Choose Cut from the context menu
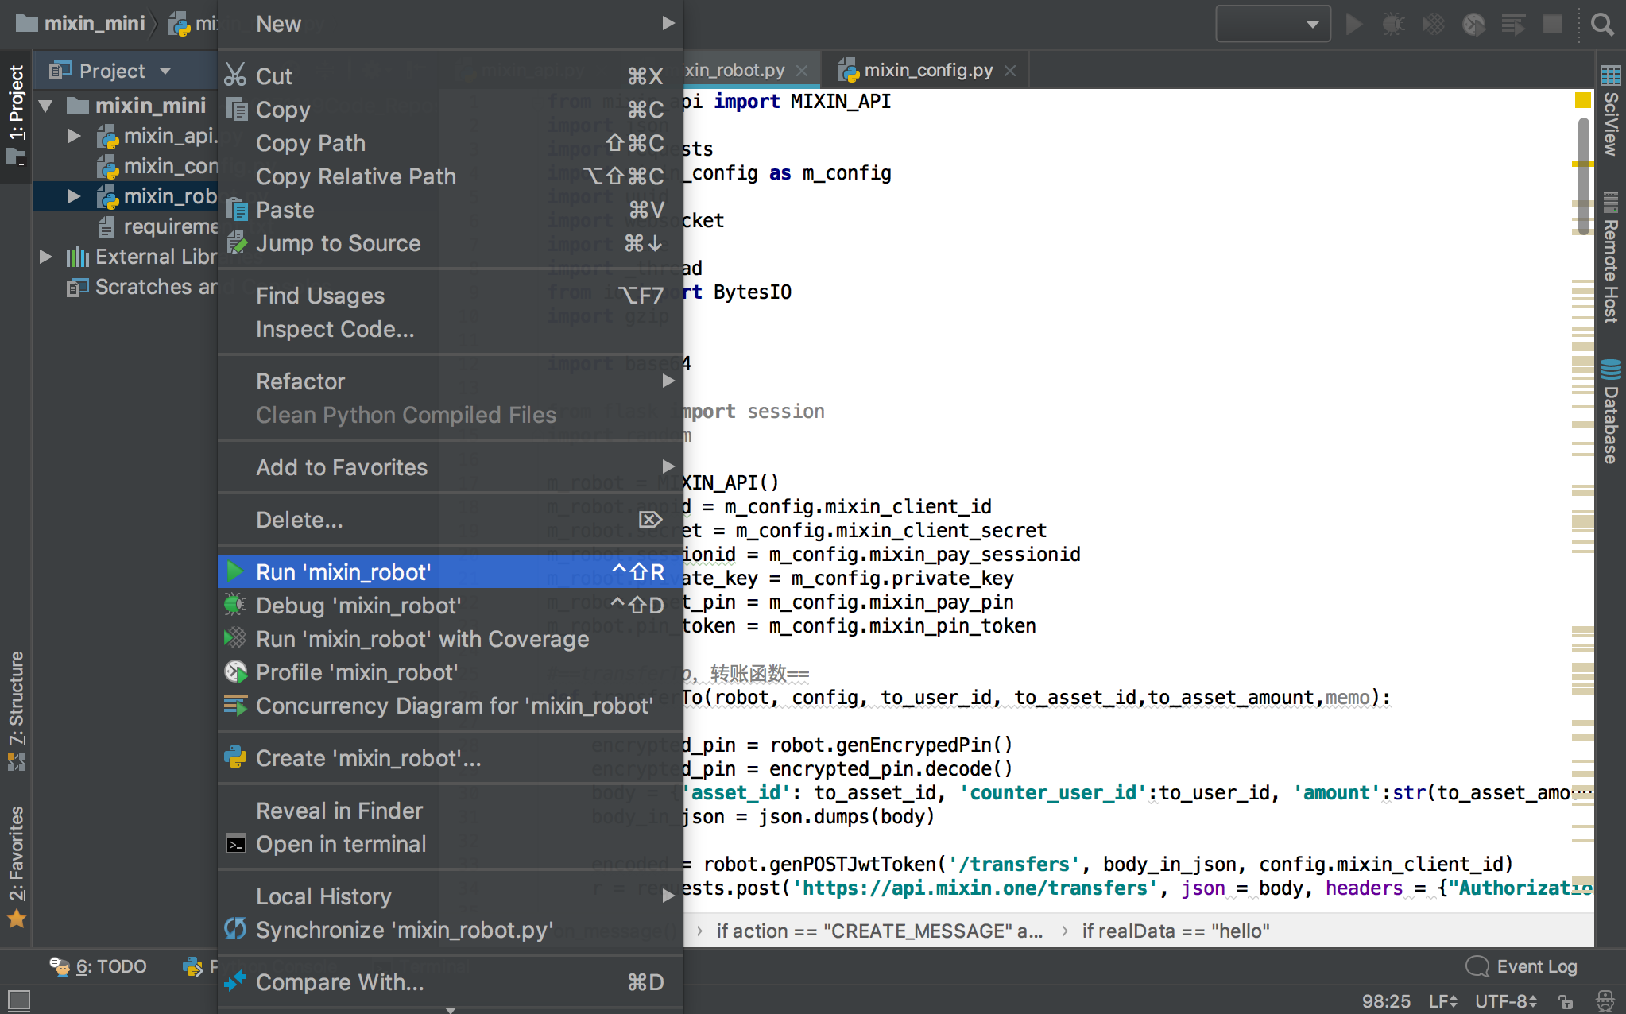Screen dimensions: 1626x1014 (451, 75)
